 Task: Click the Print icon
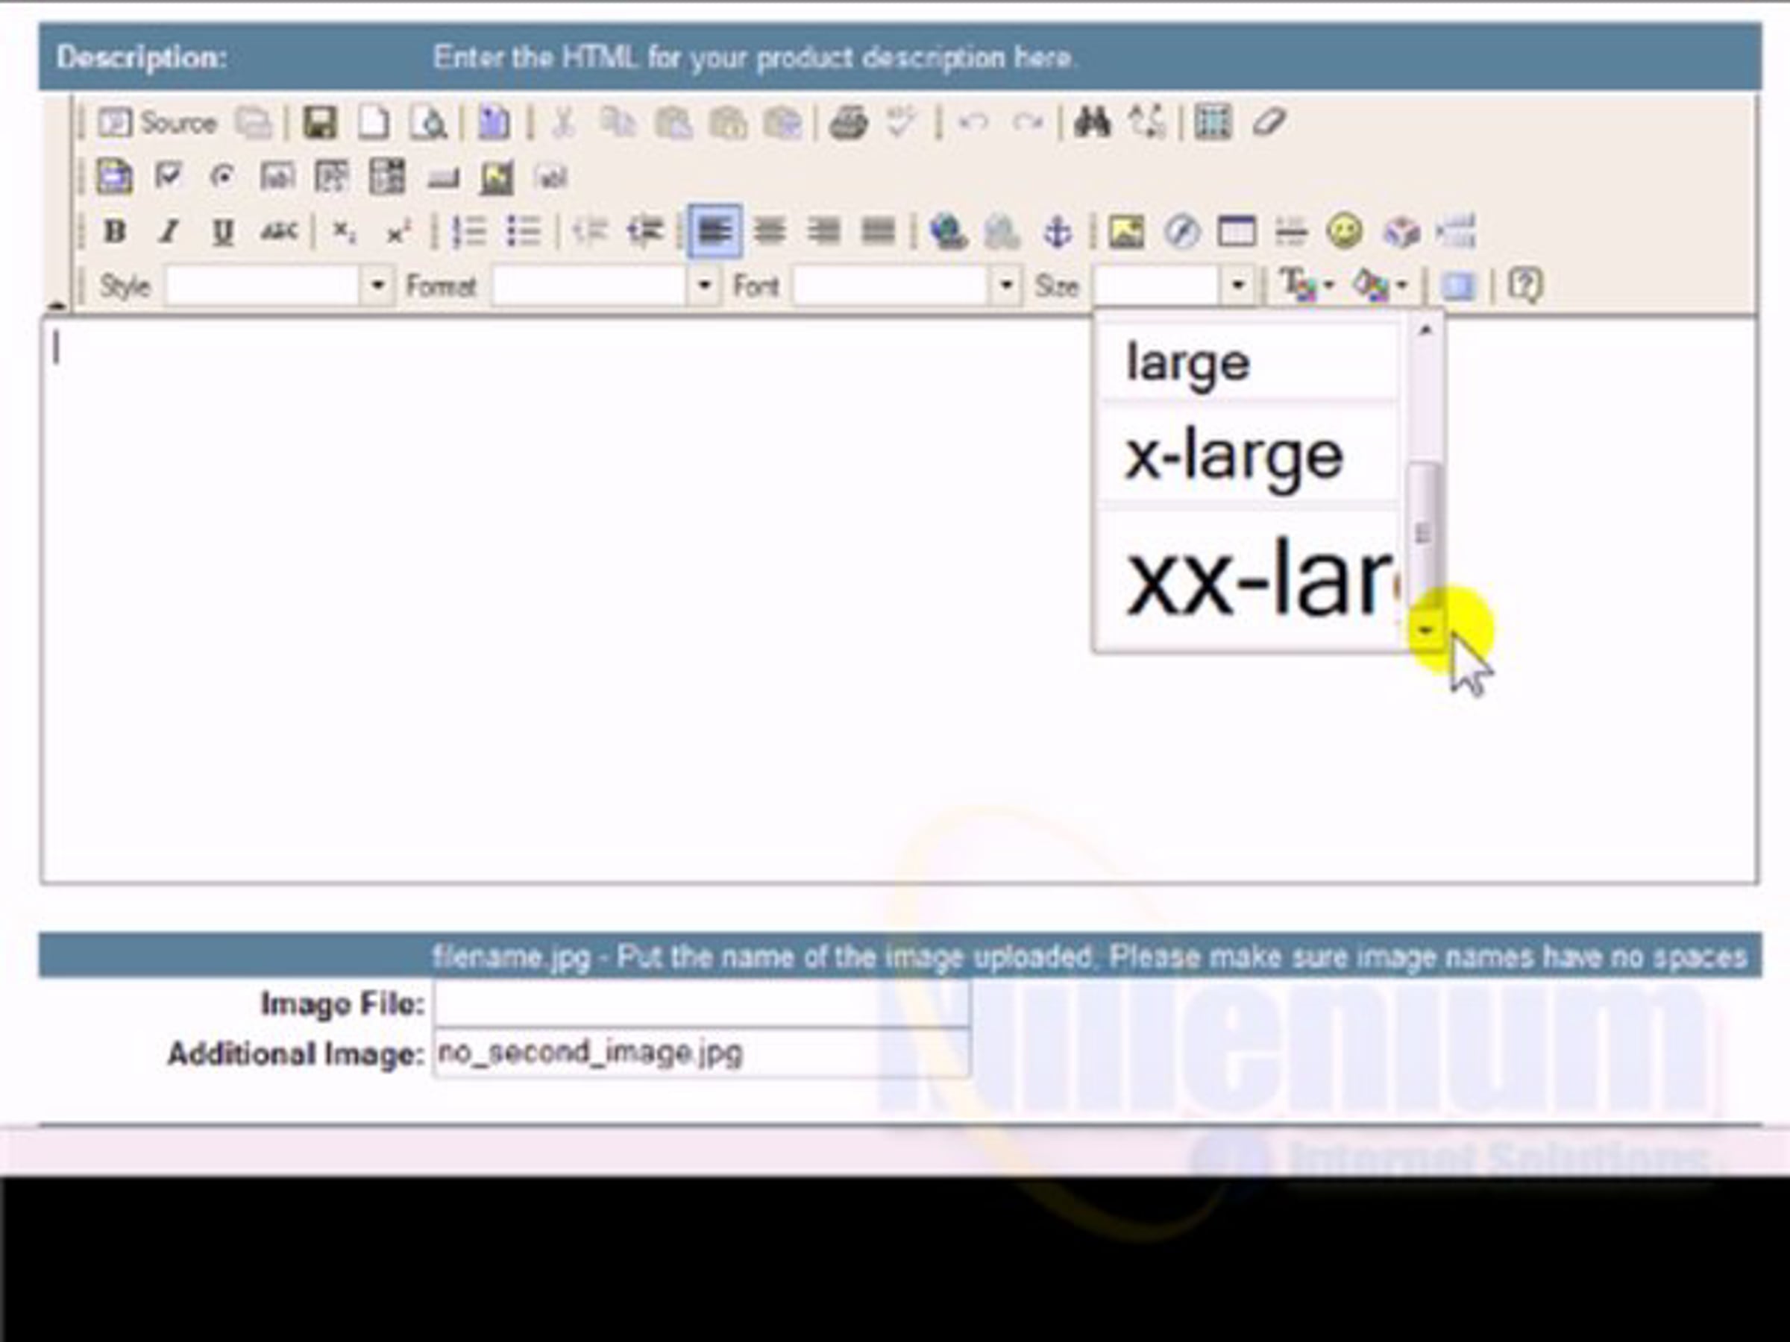(848, 123)
